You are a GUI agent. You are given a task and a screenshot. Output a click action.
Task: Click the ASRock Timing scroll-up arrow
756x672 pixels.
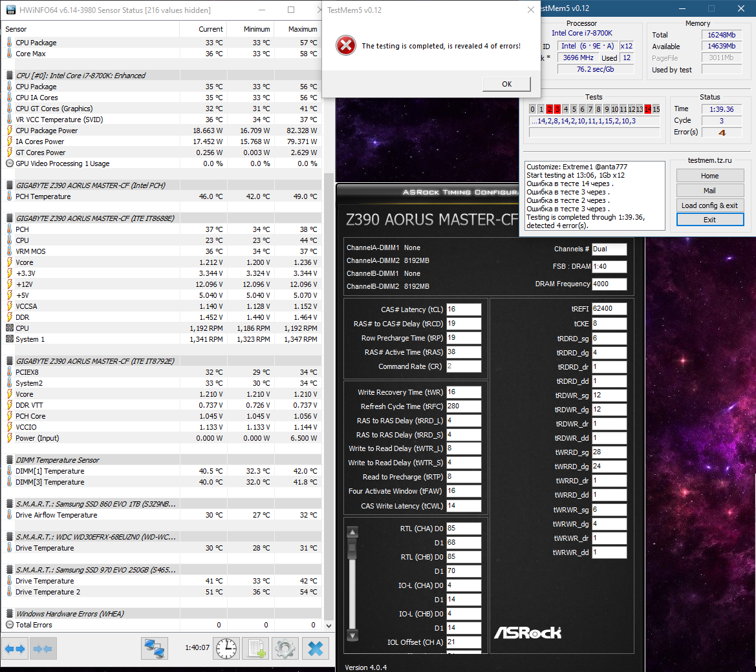[352, 532]
